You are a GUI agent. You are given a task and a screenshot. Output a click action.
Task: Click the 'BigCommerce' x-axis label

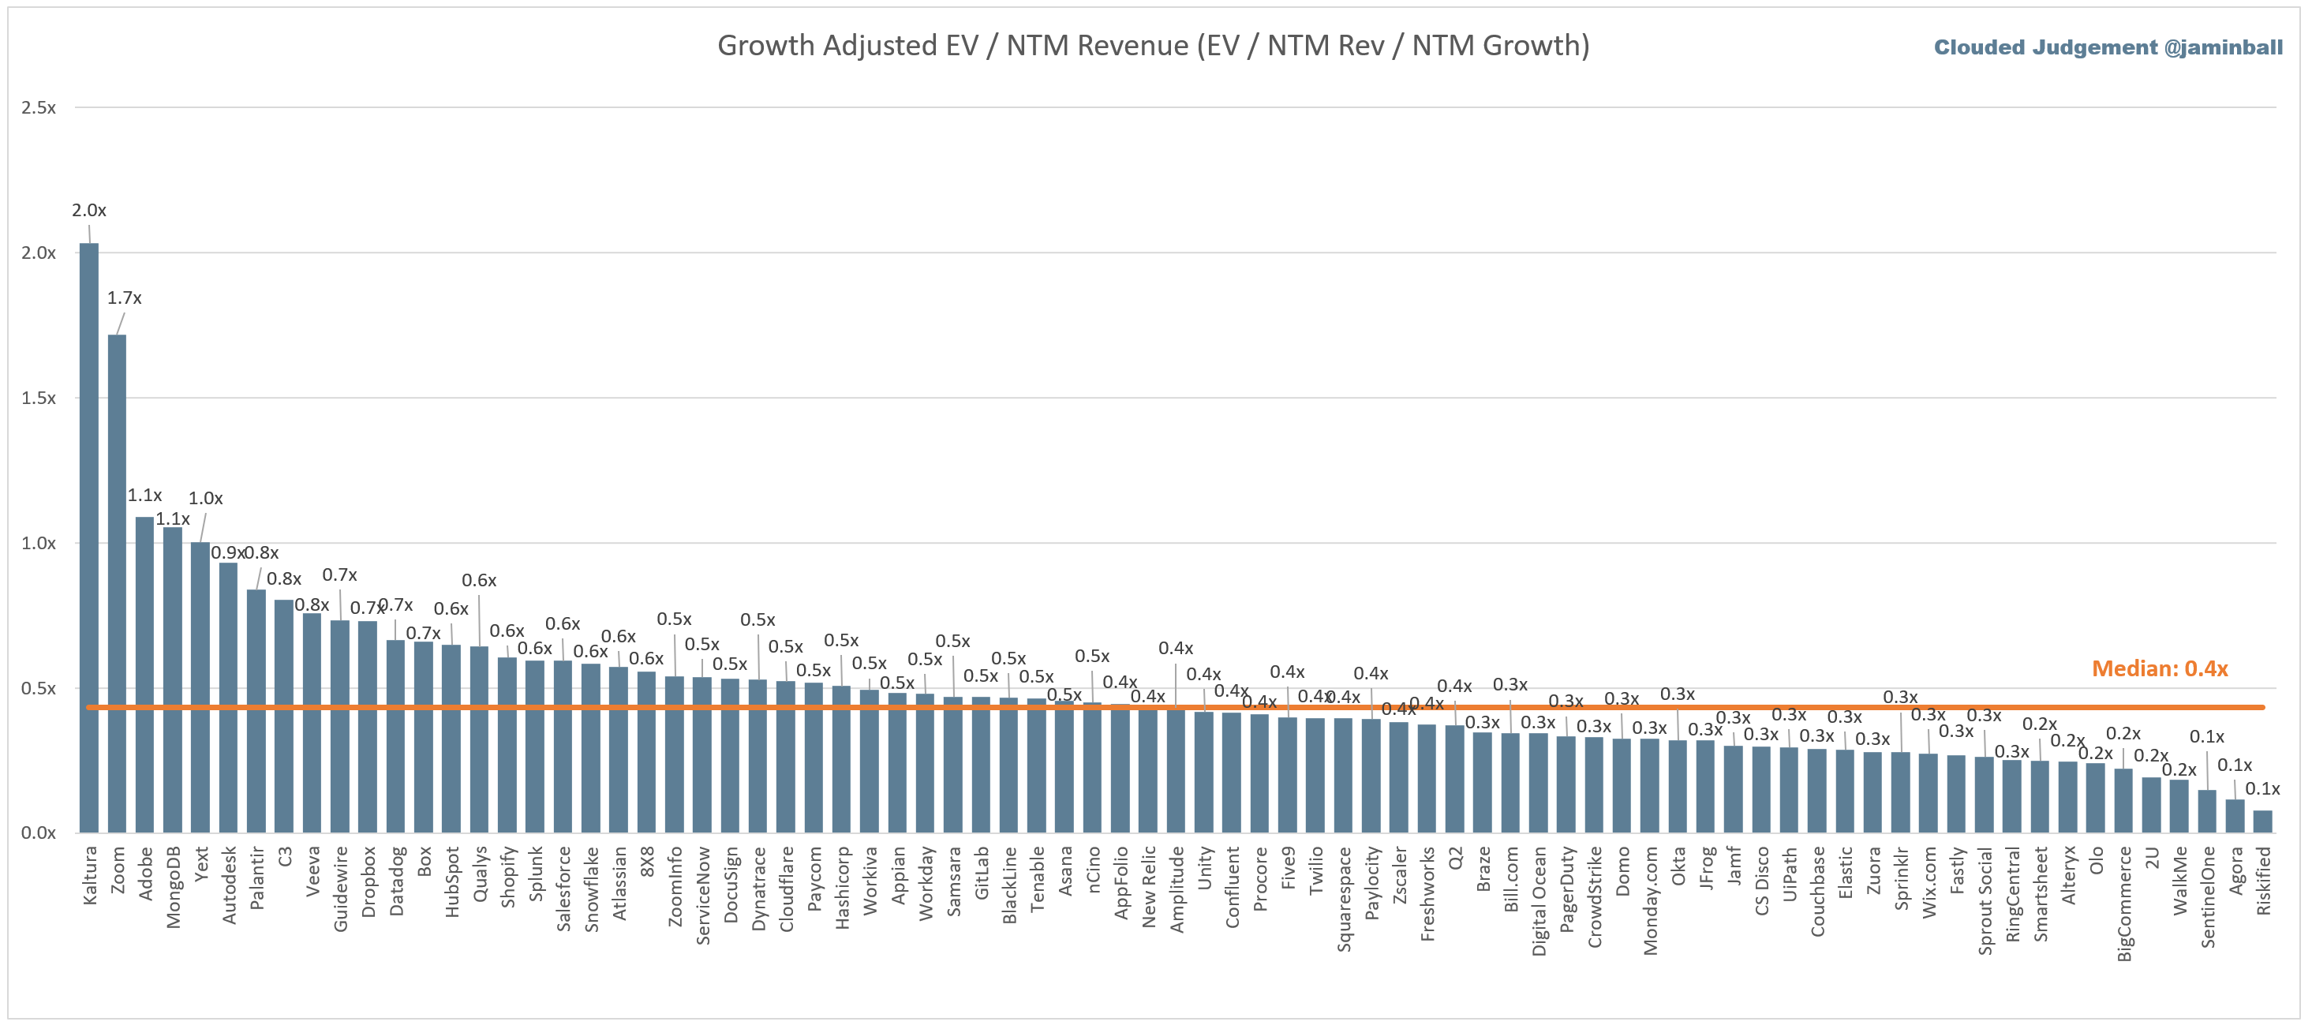point(2123,904)
